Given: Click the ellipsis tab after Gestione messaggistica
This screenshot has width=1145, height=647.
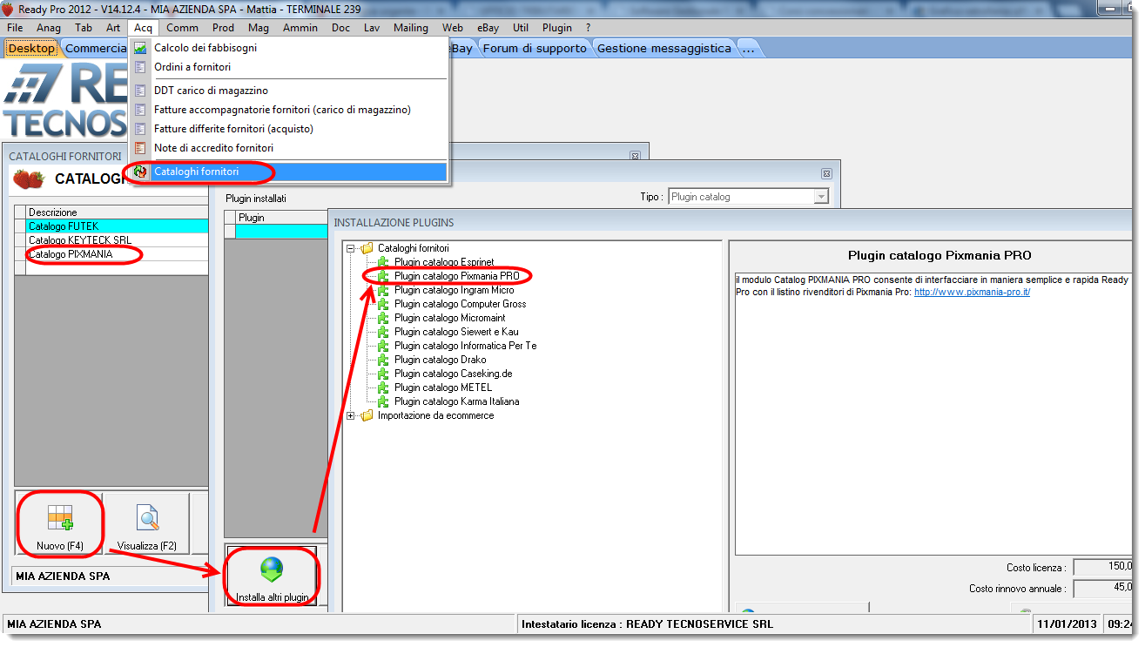Looking at the screenshot, I should (749, 49).
